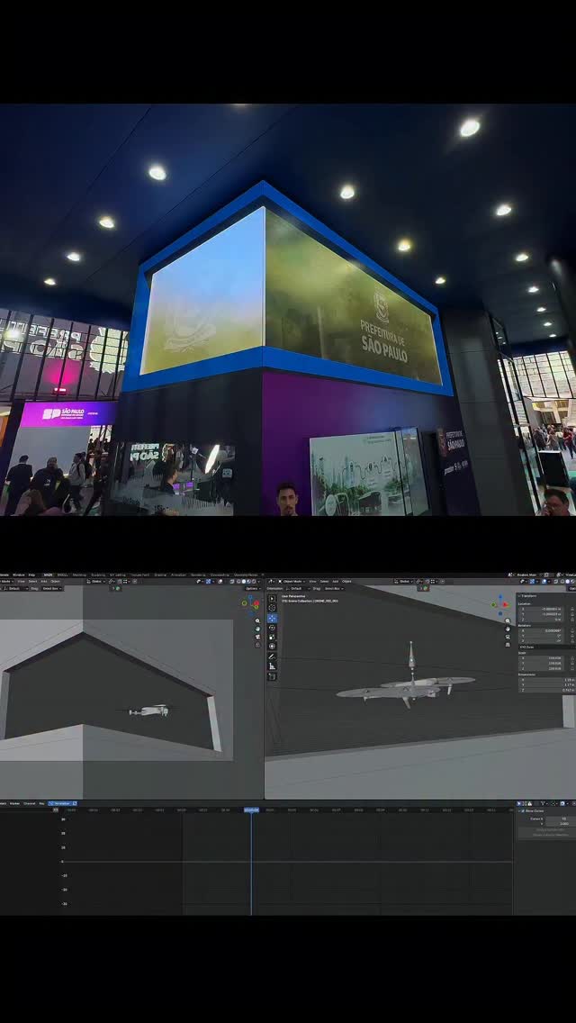Open Drag Select Box dropdown in right viewport

(x=334, y=588)
